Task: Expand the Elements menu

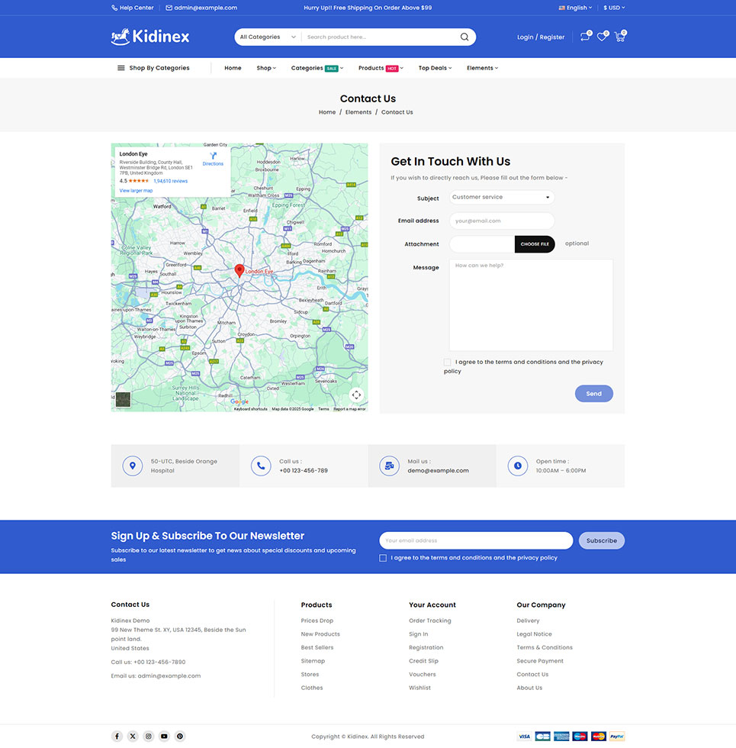Action: (482, 68)
